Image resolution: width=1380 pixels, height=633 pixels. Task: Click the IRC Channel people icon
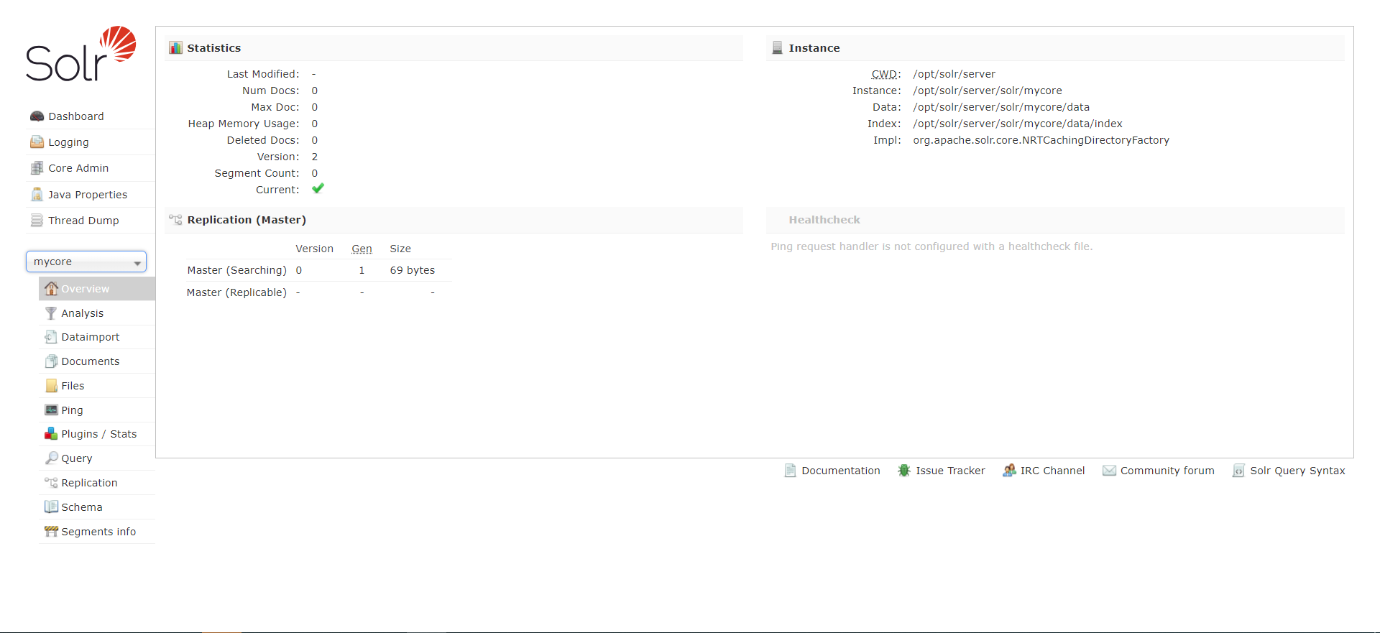click(x=1009, y=471)
